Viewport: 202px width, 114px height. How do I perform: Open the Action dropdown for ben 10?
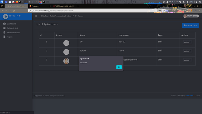(x=188, y=42)
